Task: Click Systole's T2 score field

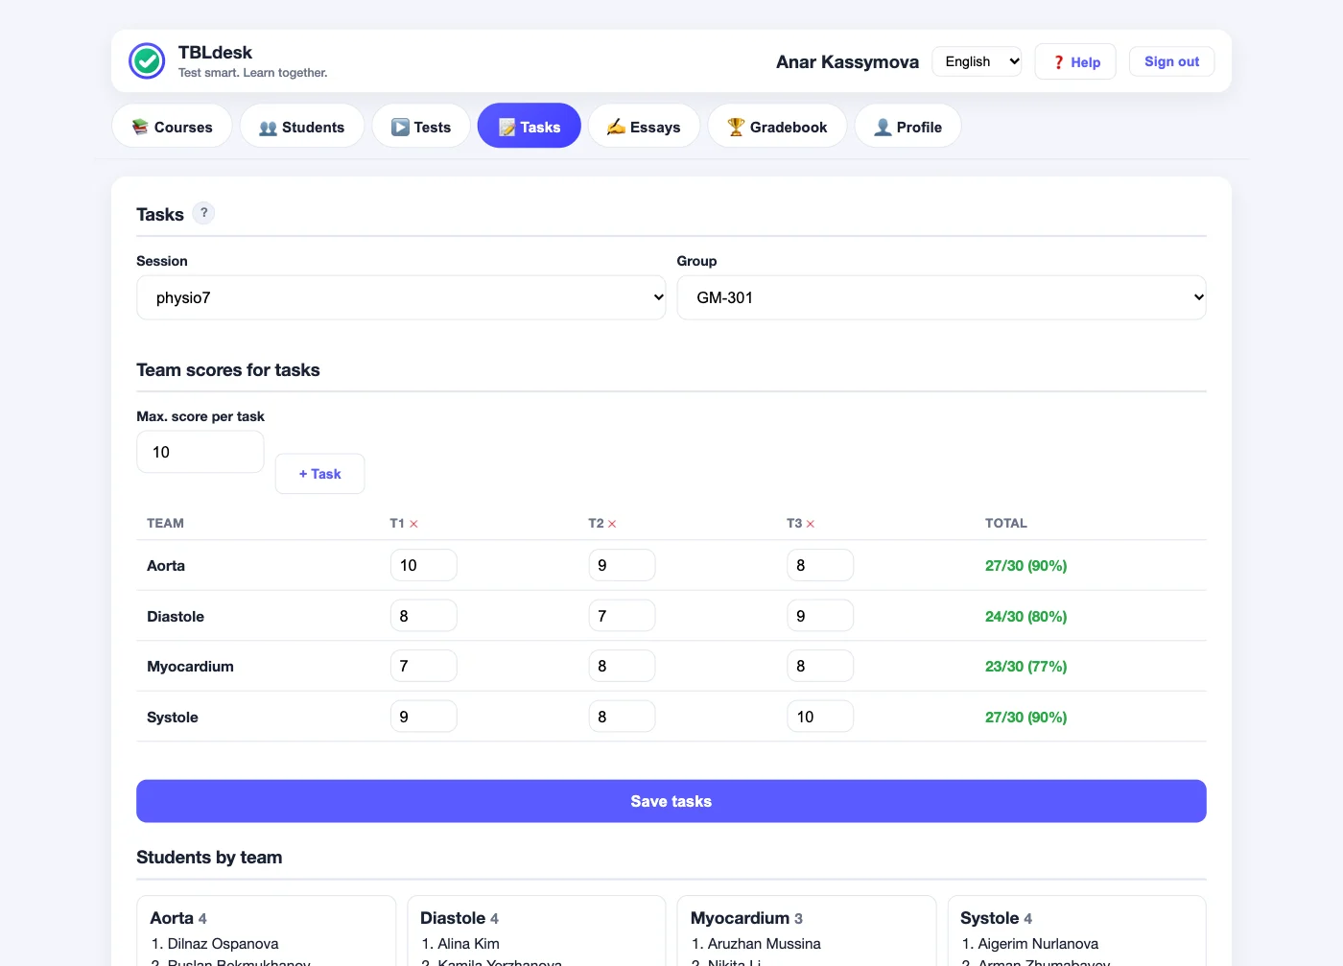Action: click(x=623, y=717)
